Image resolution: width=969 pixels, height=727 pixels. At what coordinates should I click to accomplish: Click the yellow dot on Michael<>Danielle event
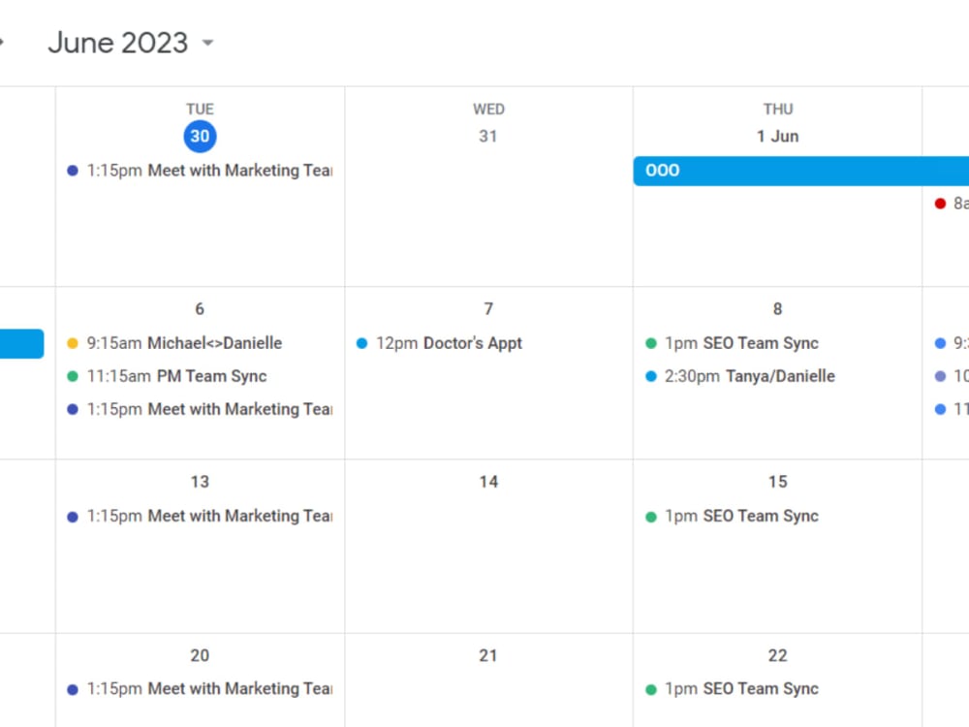(72, 343)
